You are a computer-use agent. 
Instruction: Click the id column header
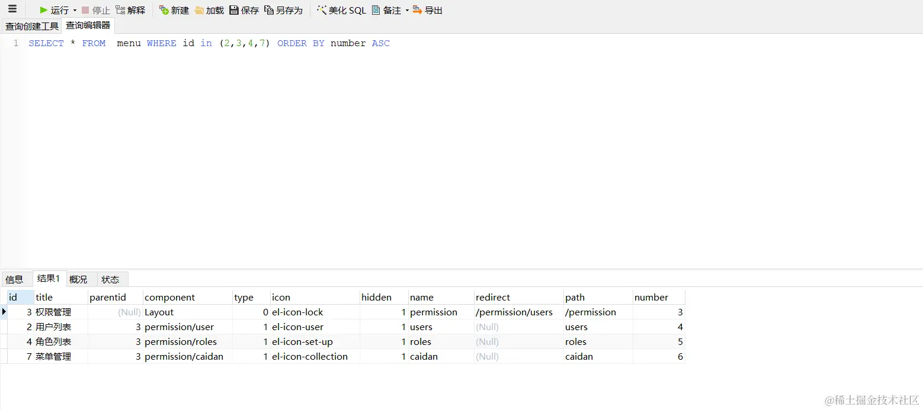20,298
